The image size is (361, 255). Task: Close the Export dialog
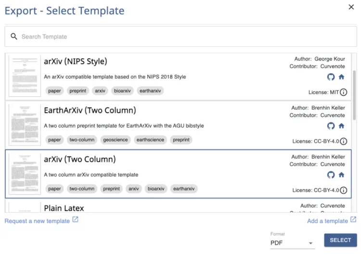coord(351,7)
